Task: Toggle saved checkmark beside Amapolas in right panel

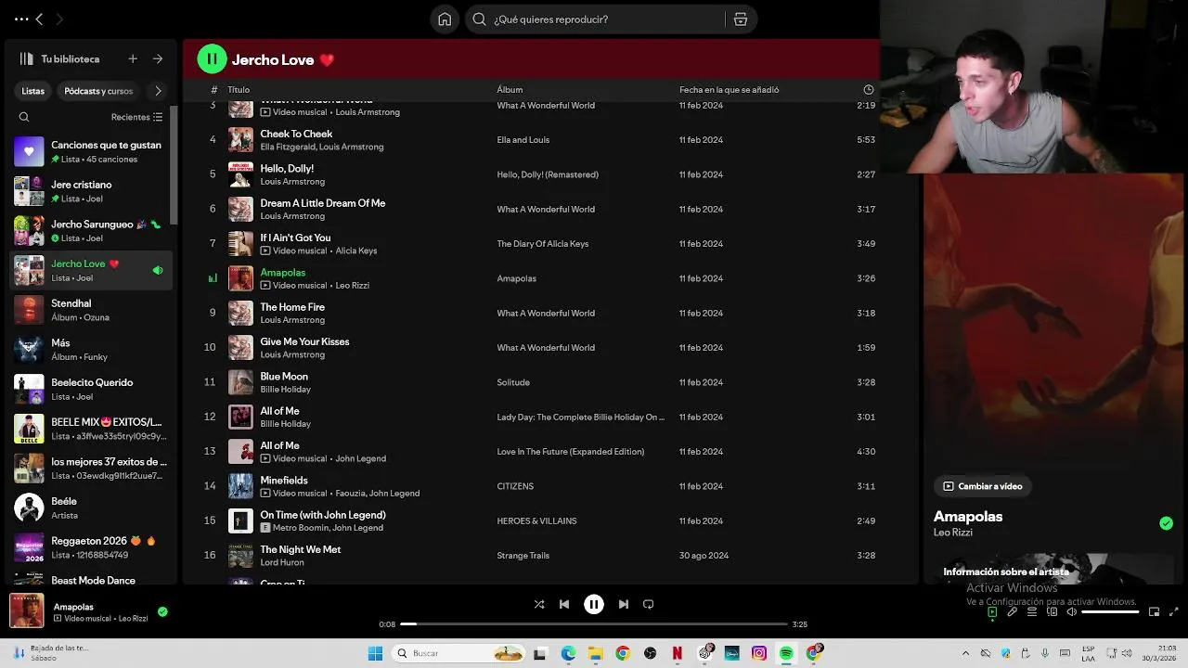Action: (x=1166, y=523)
